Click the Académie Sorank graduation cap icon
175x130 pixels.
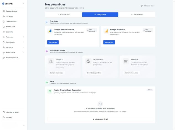(x=4, y=58)
